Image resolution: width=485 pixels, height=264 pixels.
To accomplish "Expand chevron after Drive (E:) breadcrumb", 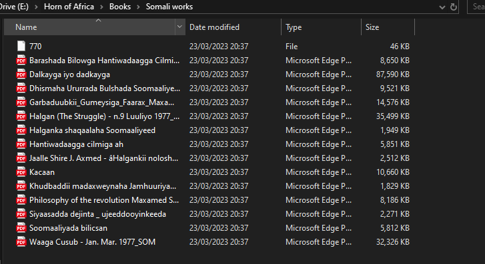I will click(x=36, y=7).
